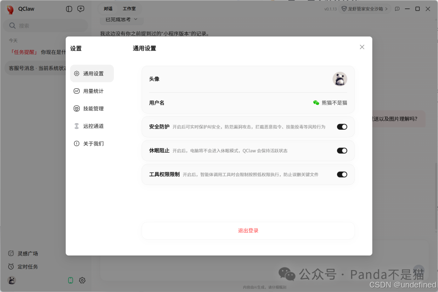The width and height of the screenshot is (438, 292).
Task: Turn off 工具权限限制 tool permission restriction
Action: [342, 174]
